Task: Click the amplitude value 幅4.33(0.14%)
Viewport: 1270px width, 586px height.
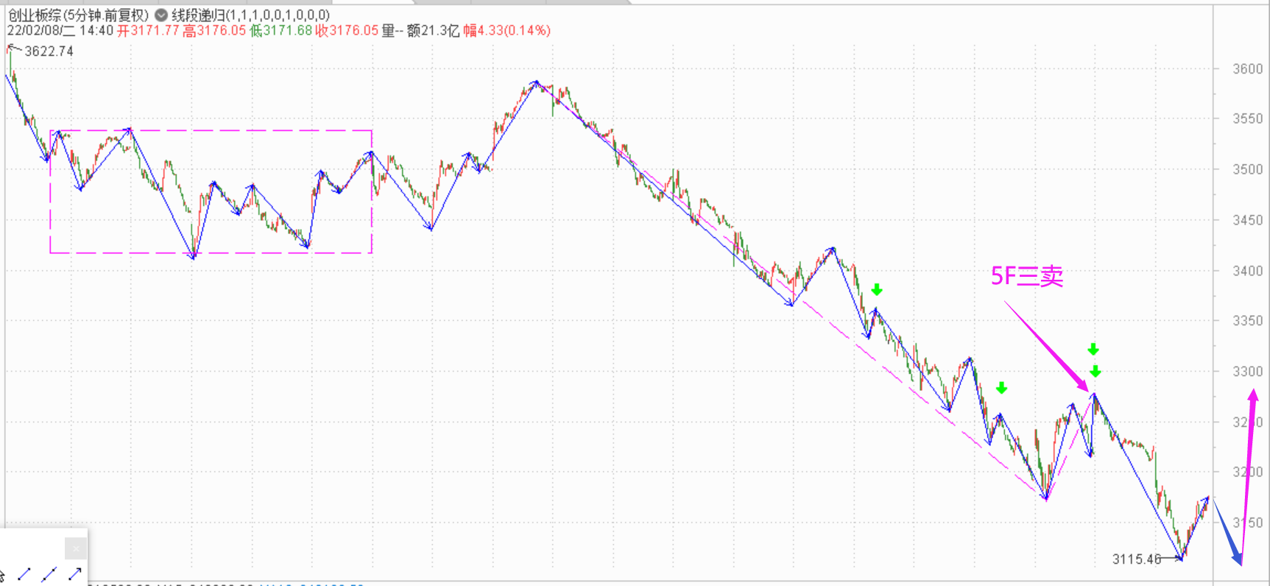Action: tap(507, 30)
